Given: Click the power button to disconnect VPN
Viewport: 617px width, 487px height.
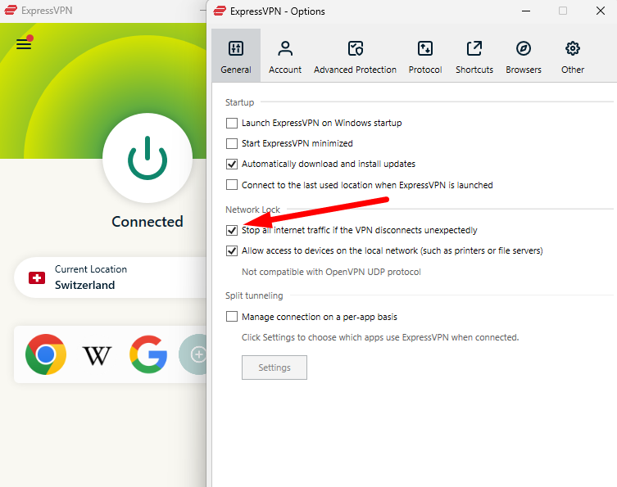Looking at the screenshot, I should click(147, 158).
